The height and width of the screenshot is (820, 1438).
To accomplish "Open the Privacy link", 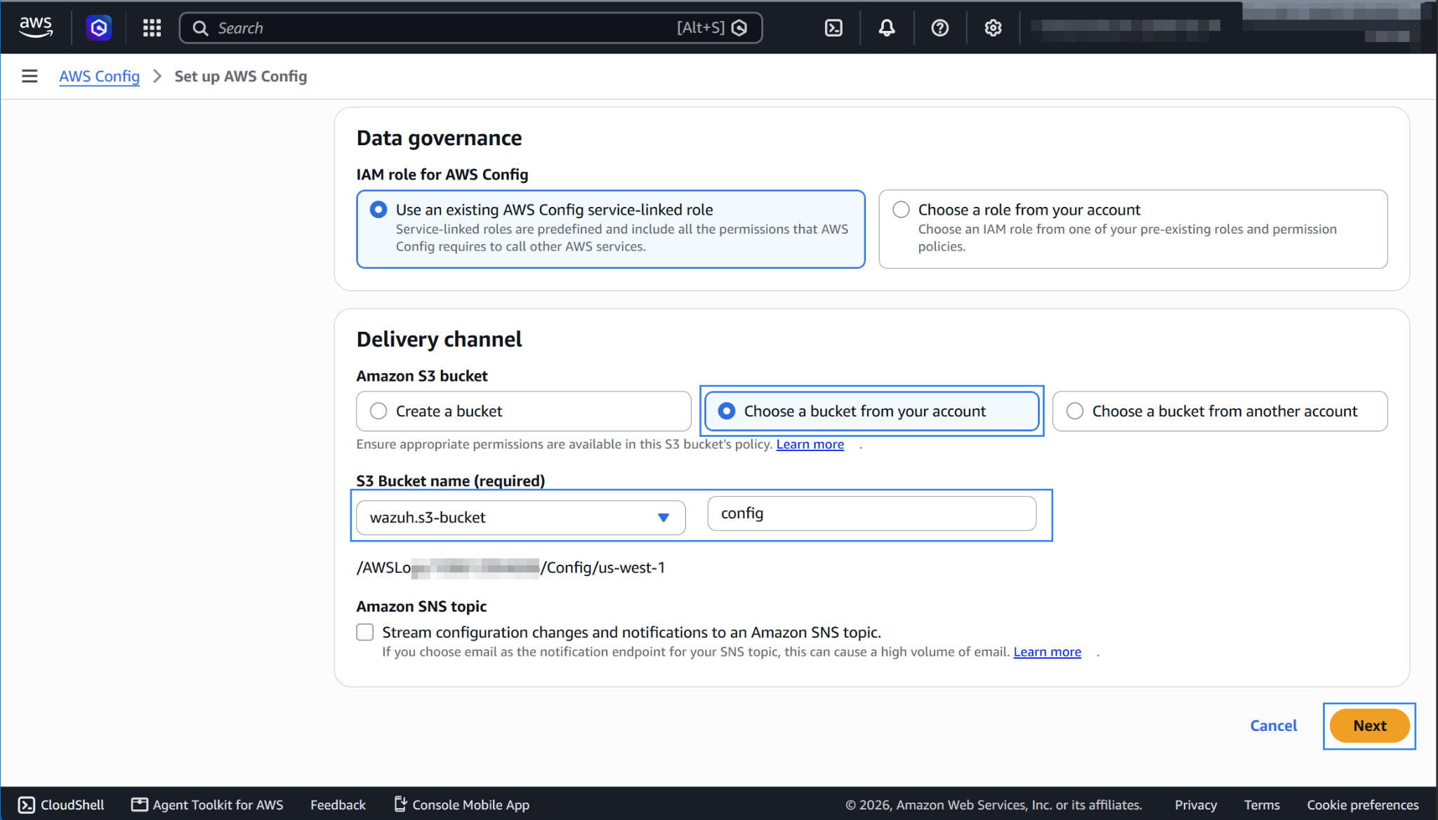I will coord(1195,805).
